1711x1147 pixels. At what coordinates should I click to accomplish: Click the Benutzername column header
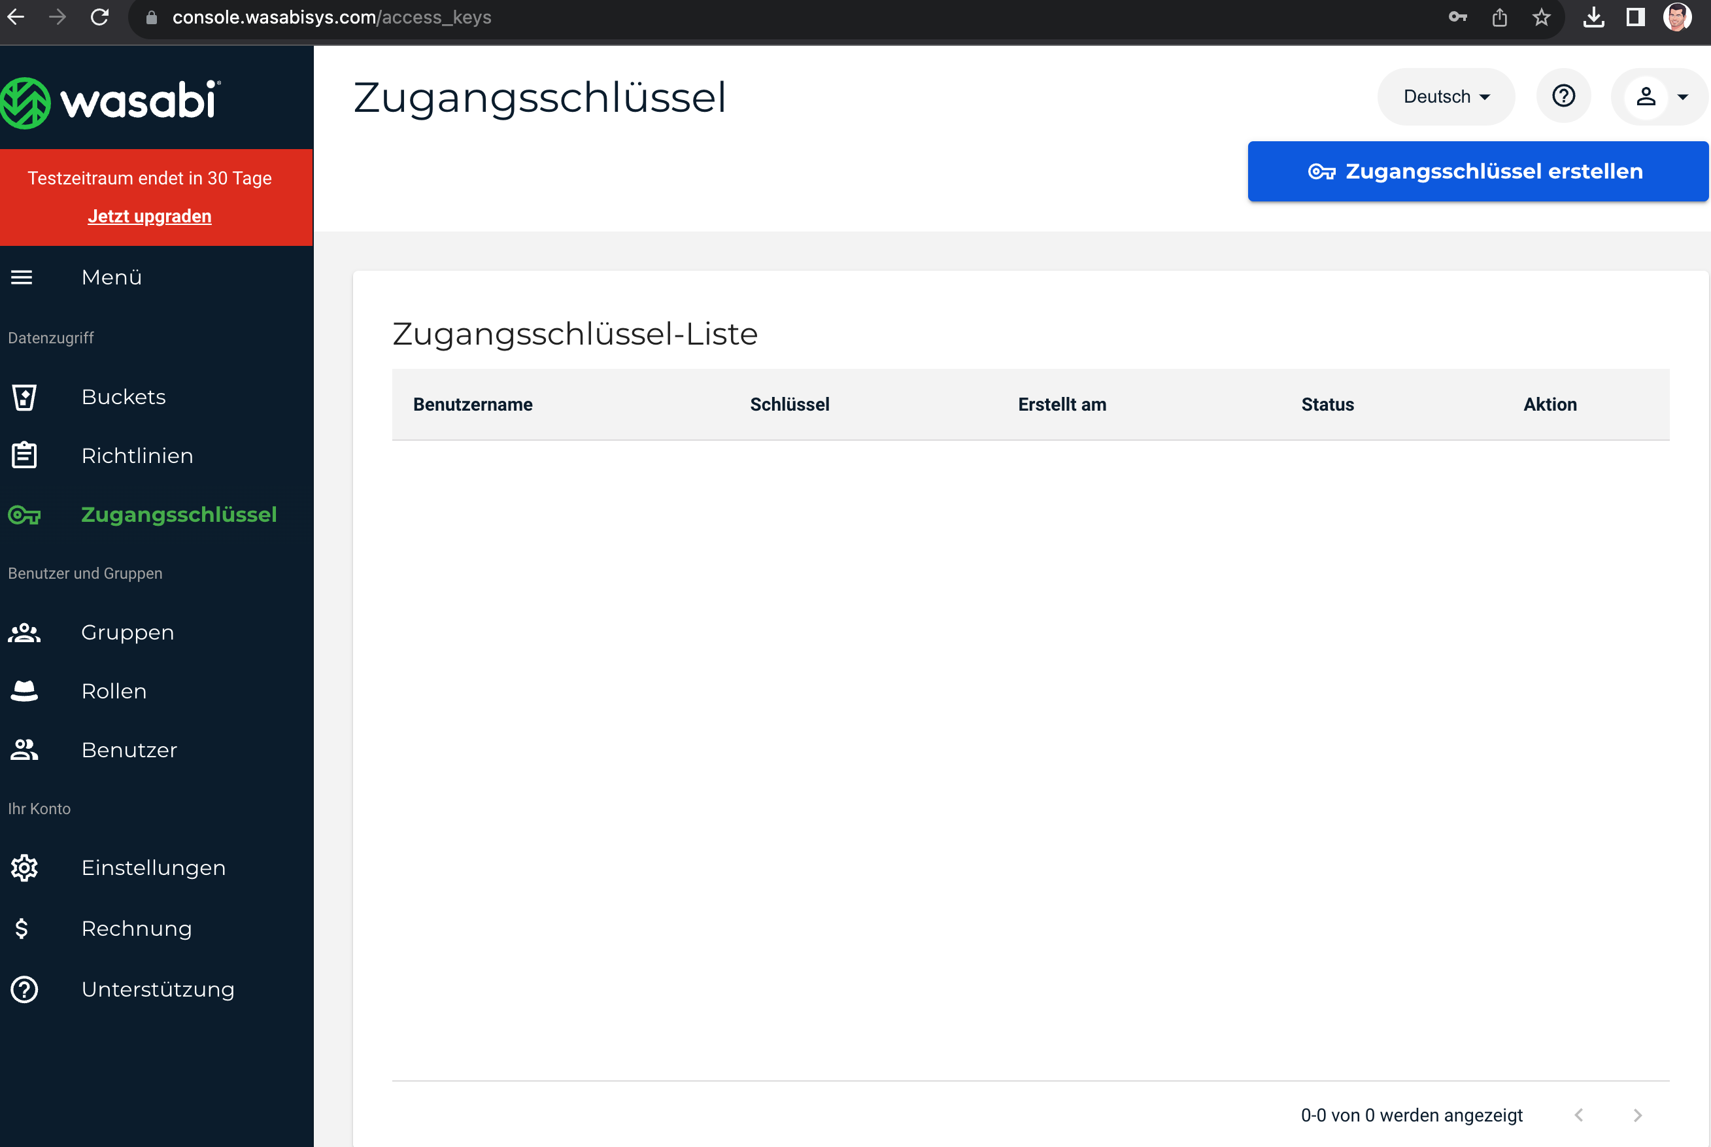(x=472, y=405)
